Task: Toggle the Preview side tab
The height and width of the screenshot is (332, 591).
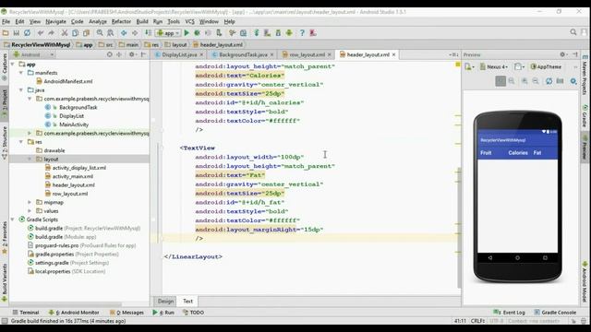Action: coord(585,148)
